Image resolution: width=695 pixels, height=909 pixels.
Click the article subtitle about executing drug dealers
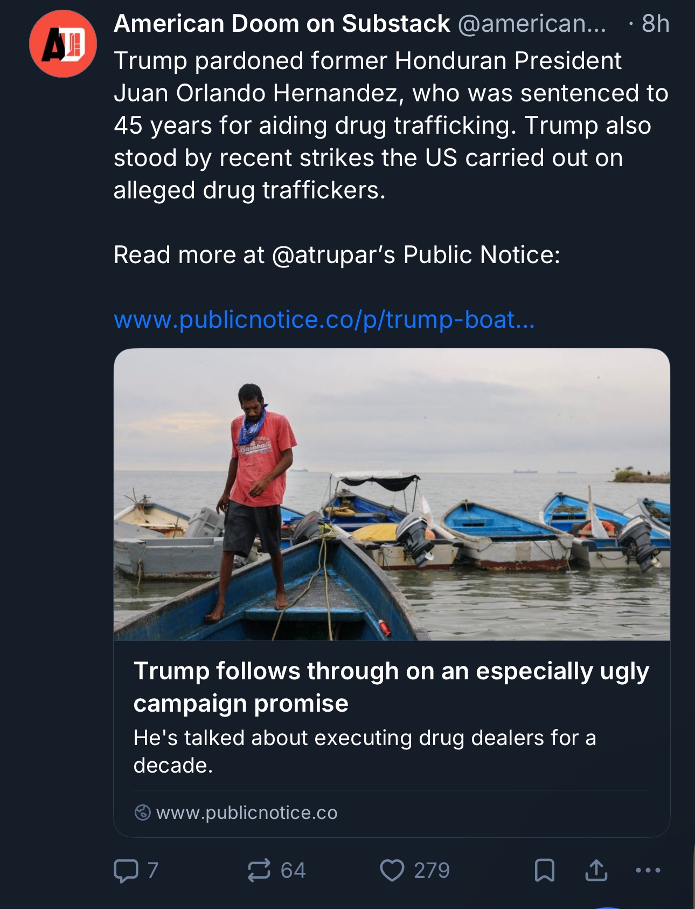[x=365, y=751]
